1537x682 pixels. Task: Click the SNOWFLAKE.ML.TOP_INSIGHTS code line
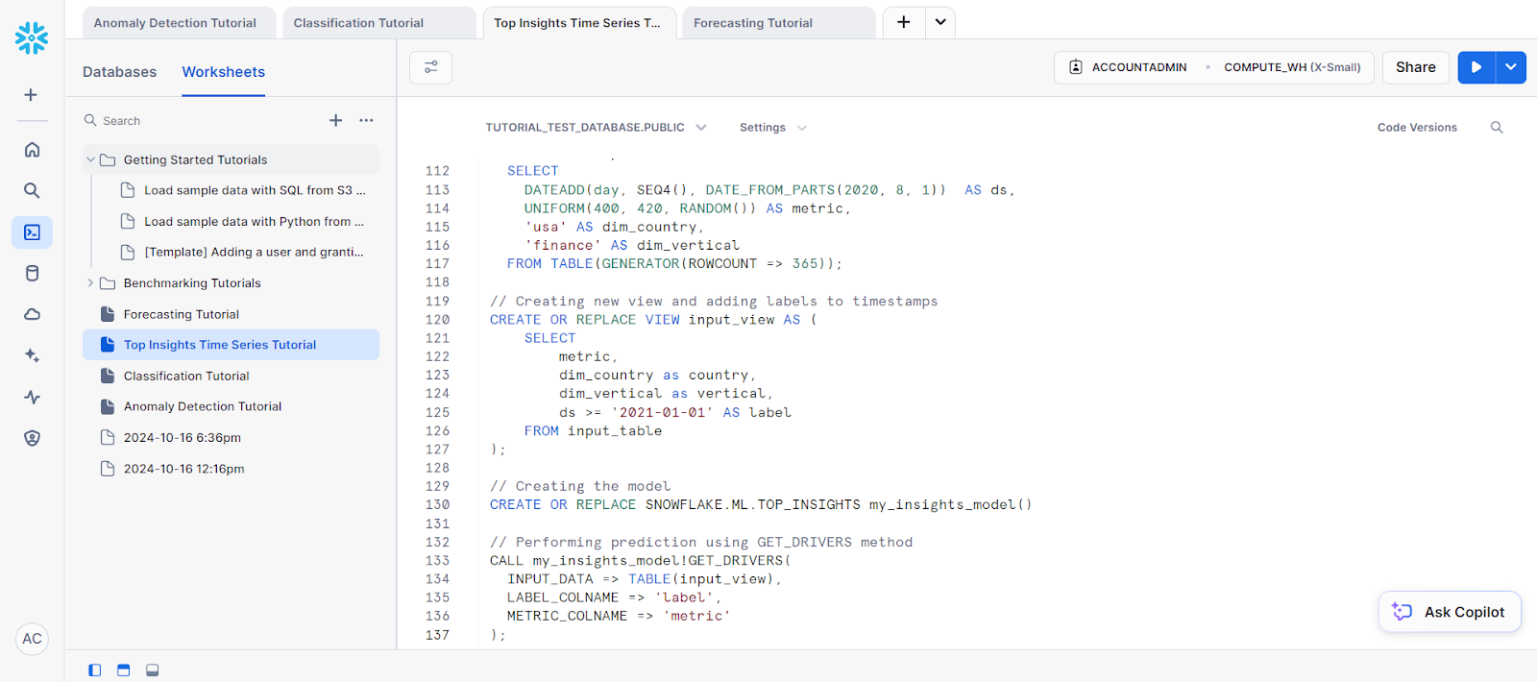coord(761,505)
